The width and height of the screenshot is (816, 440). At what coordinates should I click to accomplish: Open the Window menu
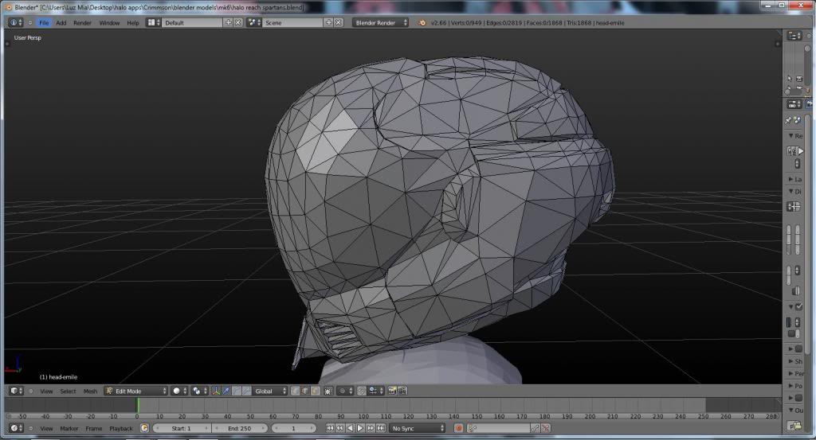tap(109, 23)
